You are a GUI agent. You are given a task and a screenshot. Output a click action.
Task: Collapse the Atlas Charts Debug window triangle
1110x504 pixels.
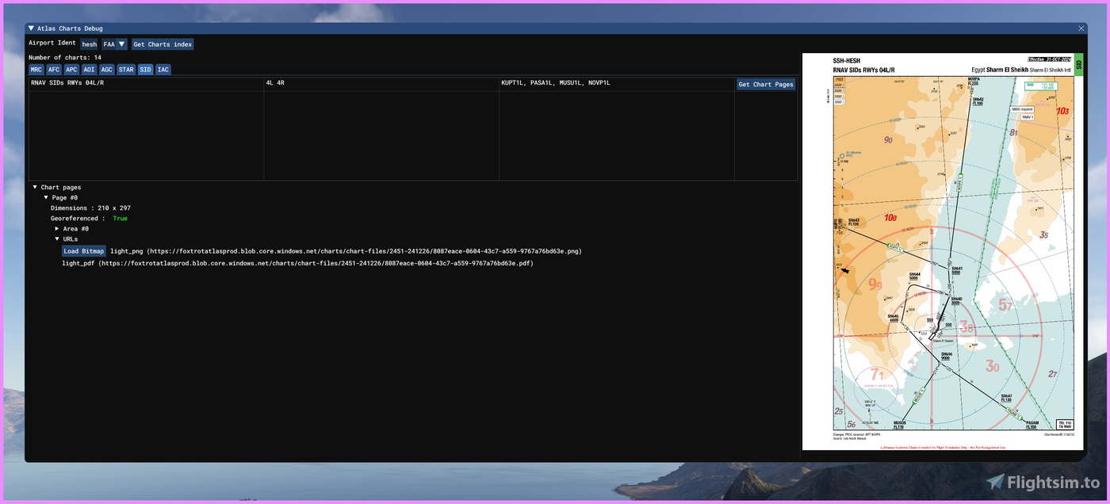point(32,29)
